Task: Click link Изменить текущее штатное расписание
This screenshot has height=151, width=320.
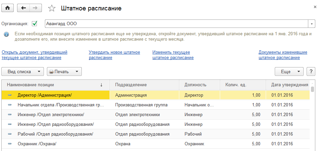Action: coord(173,55)
